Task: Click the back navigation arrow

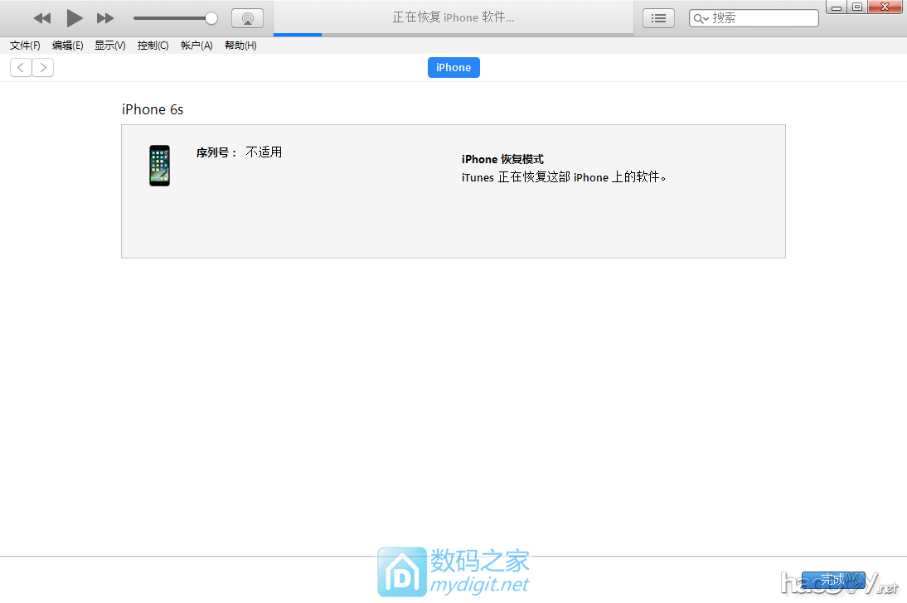Action: (20, 67)
